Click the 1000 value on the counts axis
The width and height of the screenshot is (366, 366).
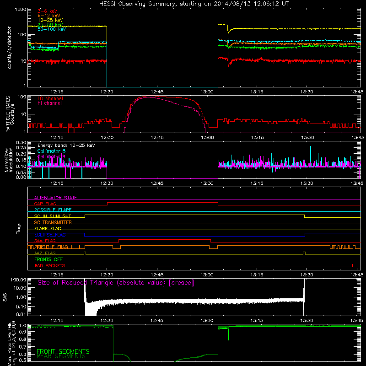point(21,10)
